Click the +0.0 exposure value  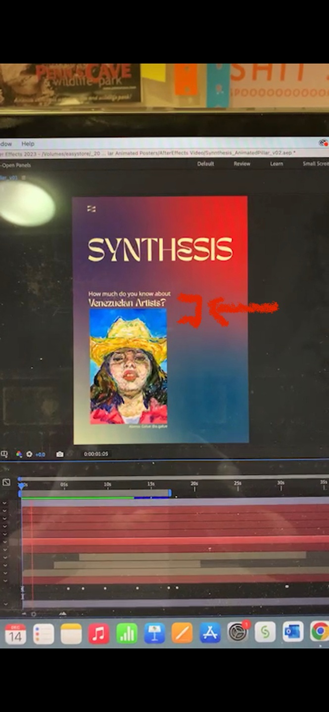coord(40,454)
